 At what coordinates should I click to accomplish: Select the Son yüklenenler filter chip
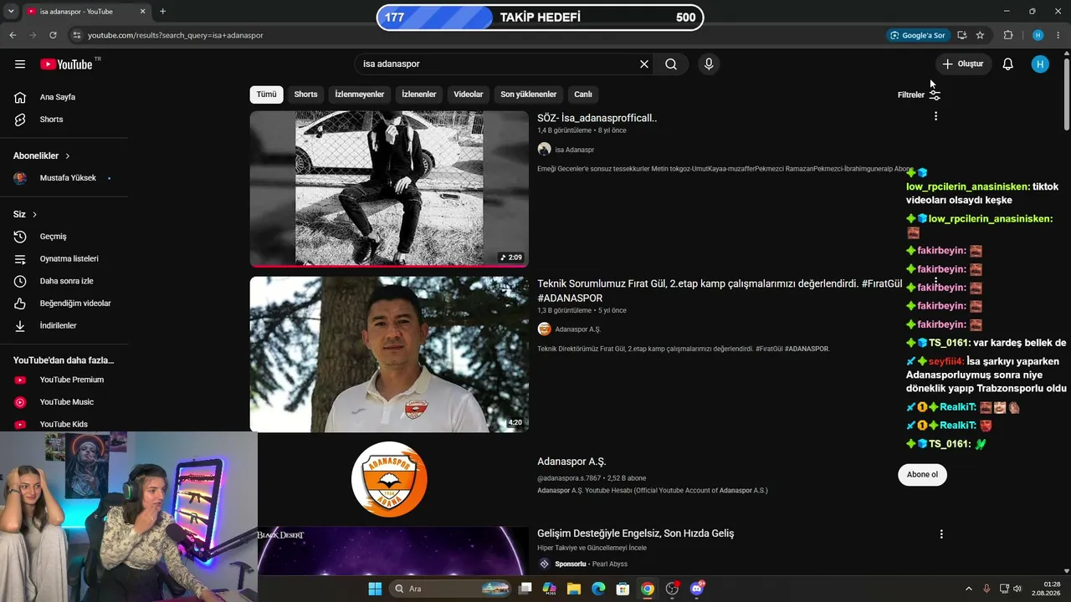529,94
